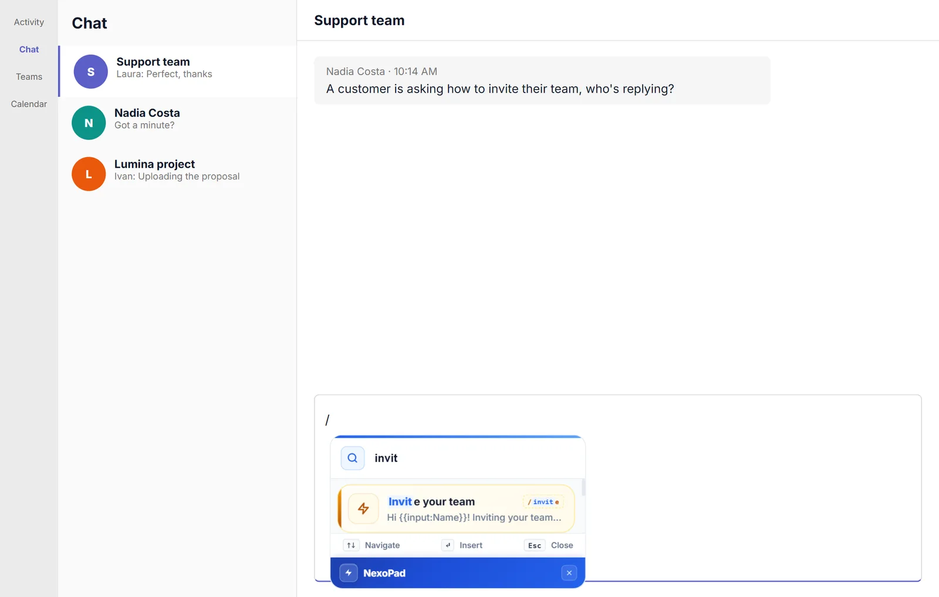Screen dimensions: 939x597
Task: Open the Lumina project conversation
Action: (x=177, y=174)
